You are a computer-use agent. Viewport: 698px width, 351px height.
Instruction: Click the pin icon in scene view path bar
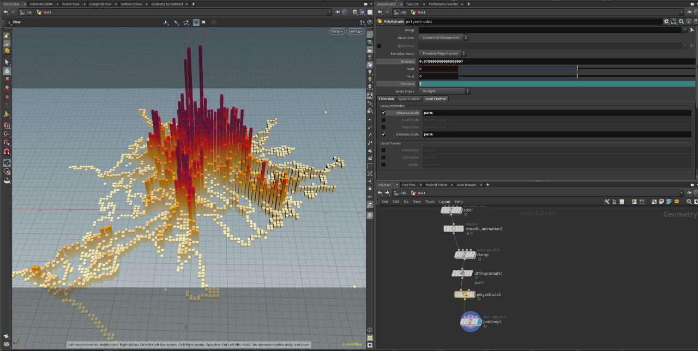tap(337, 12)
